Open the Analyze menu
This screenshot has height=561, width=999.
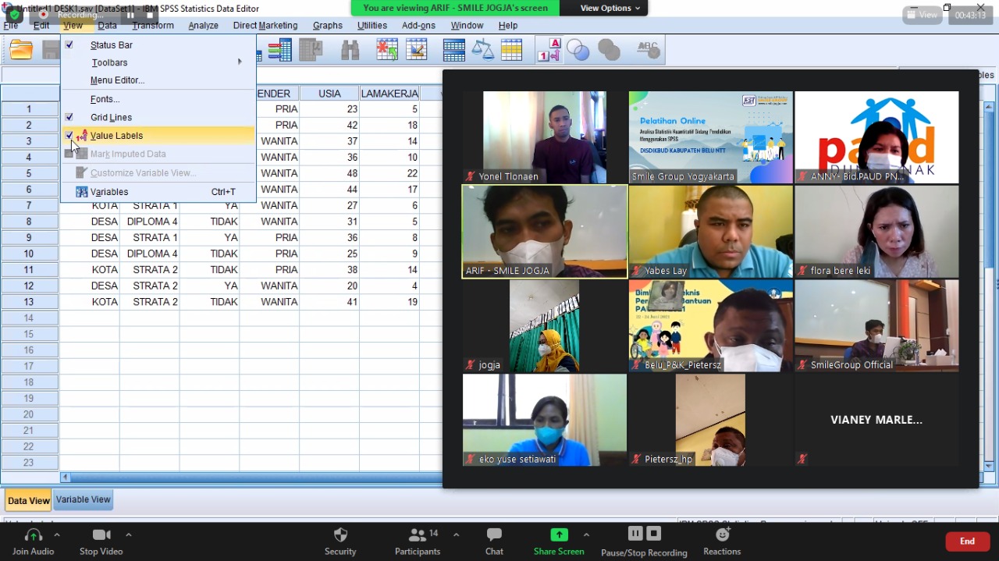click(x=203, y=26)
